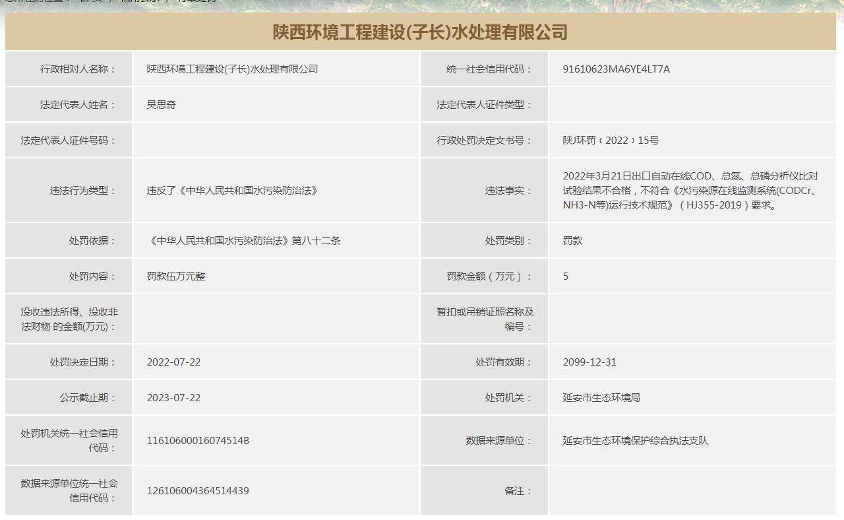Viewport: 844px width, 520px height.
Task: Click the representative name 吴思奇
Action: click(x=162, y=104)
